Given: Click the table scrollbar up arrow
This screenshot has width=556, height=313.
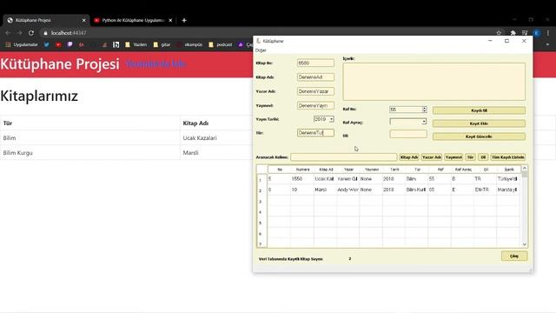Looking at the screenshot, I should [x=525, y=168].
